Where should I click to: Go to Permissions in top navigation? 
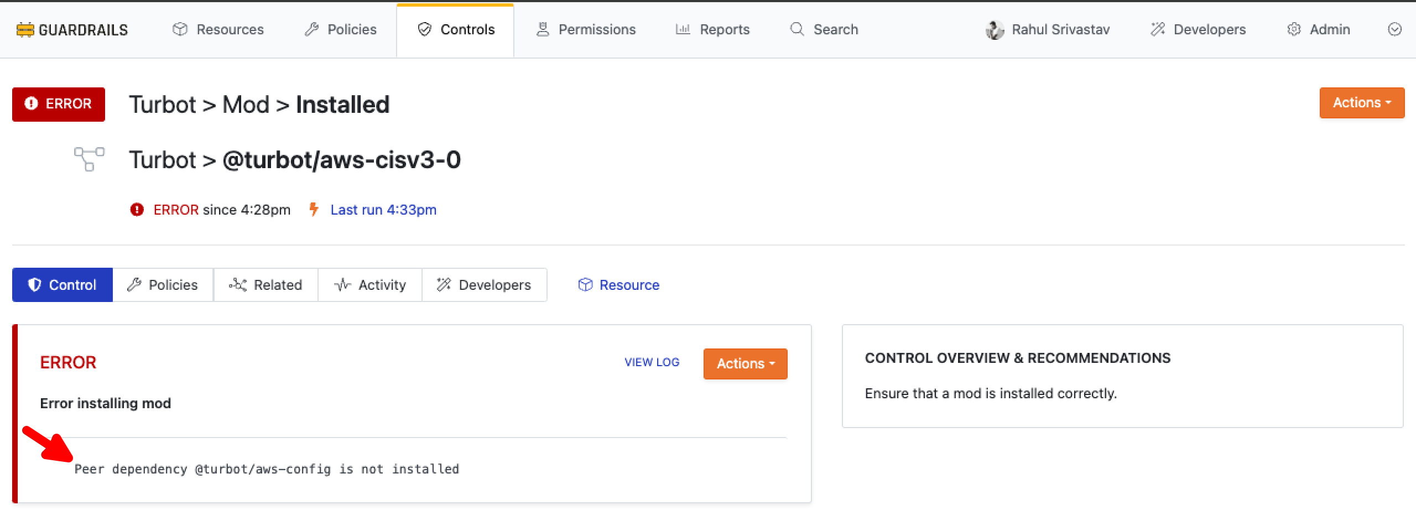[x=586, y=30]
